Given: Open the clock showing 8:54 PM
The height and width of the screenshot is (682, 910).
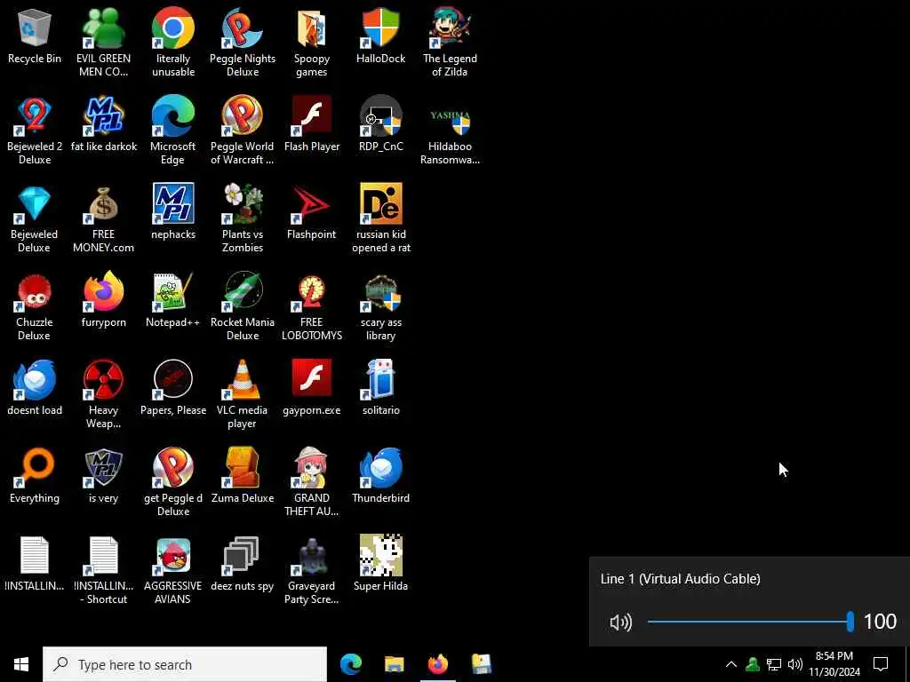Looking at the screenshot, I should [x=834, y=664].
